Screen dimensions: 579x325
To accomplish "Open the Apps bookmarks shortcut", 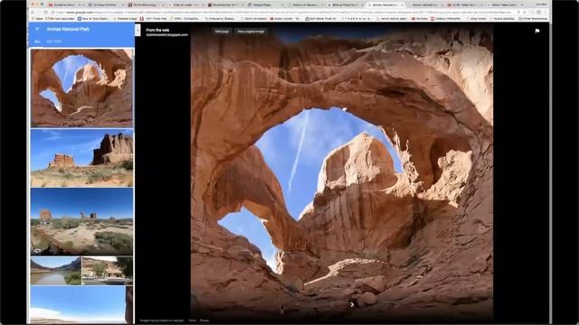I will [x=37, y=18].
